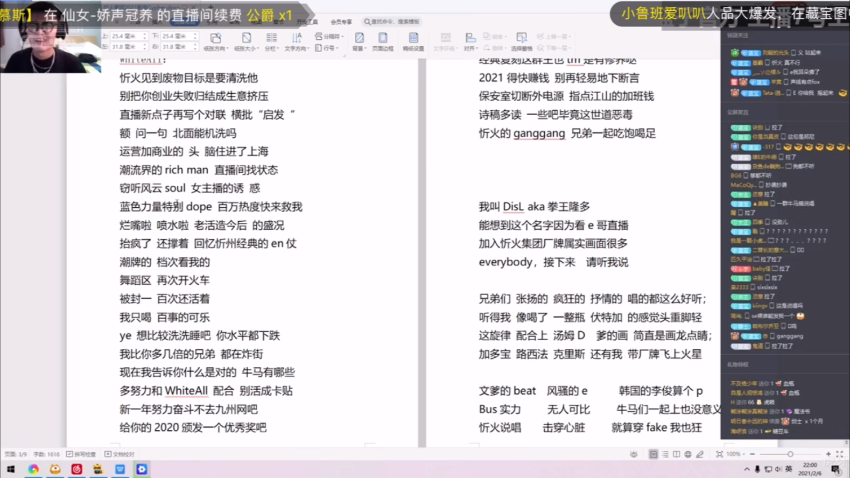This screenshot has height=478, width=850.
Task: Switch to page layout view icon
Action: (x=653, y=454)
